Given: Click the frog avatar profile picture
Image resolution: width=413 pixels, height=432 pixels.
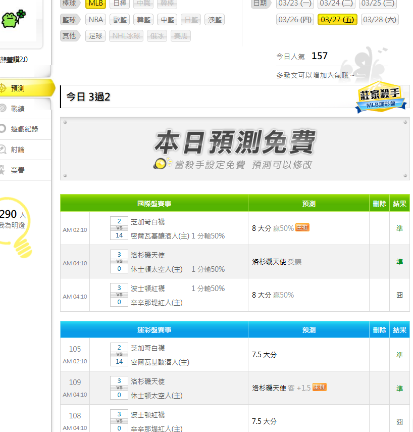Looking at the screenshot, I should point(12,20).
